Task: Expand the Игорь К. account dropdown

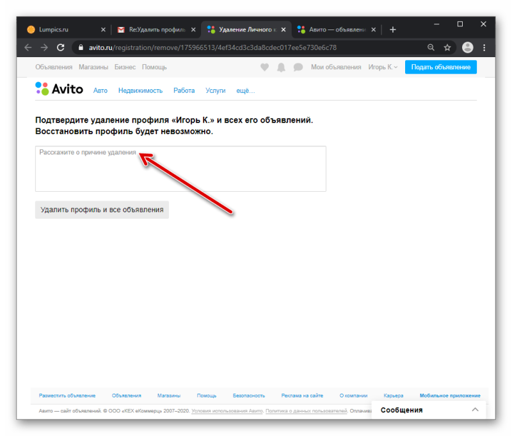Action: tap(383, 67)
